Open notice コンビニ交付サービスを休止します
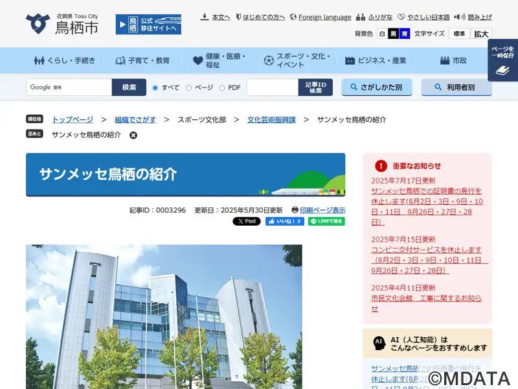 [429, 261]
